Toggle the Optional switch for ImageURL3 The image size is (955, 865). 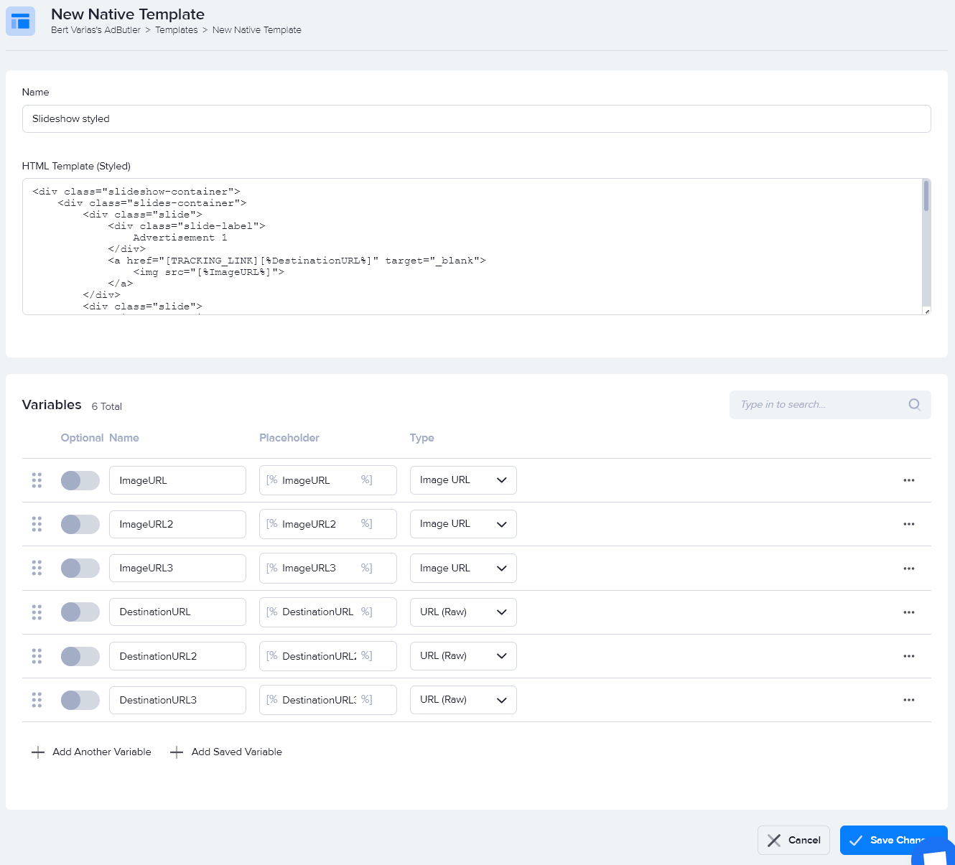pos(80,568)
